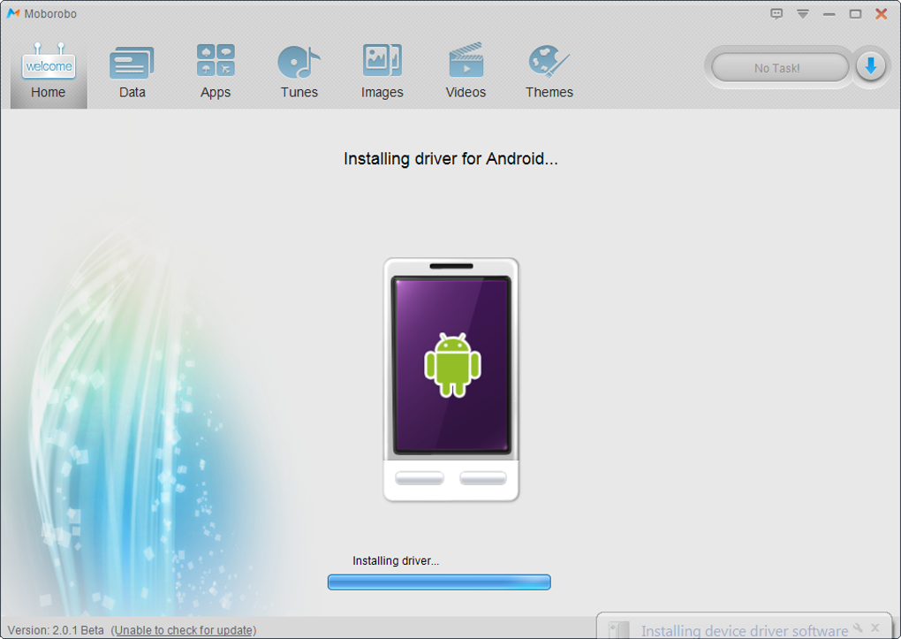This screenshot has height=639, width=901.
Task: Switch to the Data tab
Action: [132, 72]
